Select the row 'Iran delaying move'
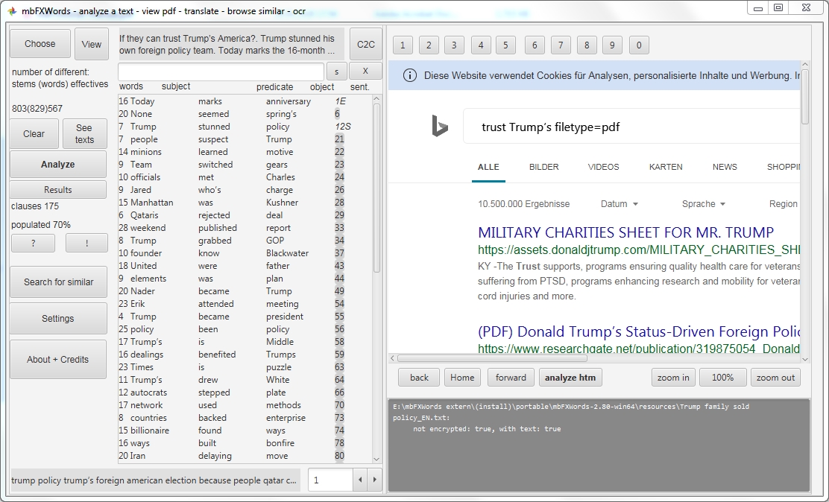 point(245,456)
